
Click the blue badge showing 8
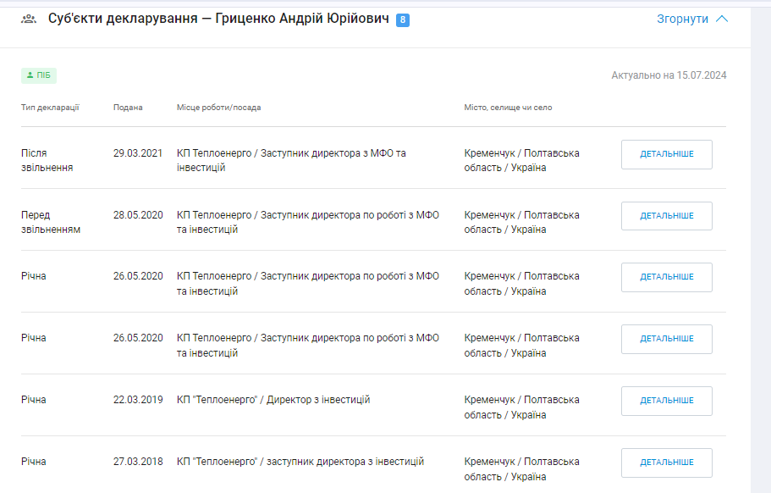pos(403,19)
